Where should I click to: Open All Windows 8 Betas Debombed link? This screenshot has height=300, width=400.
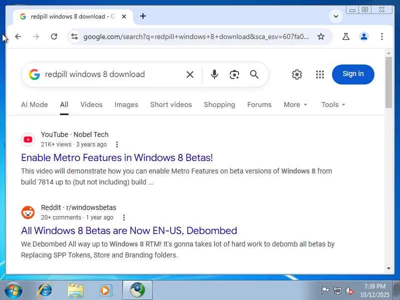click(x=129, y=230)
